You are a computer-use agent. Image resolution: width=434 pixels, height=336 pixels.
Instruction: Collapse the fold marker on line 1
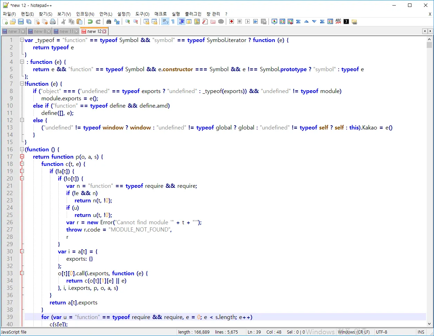pos(22,40)
